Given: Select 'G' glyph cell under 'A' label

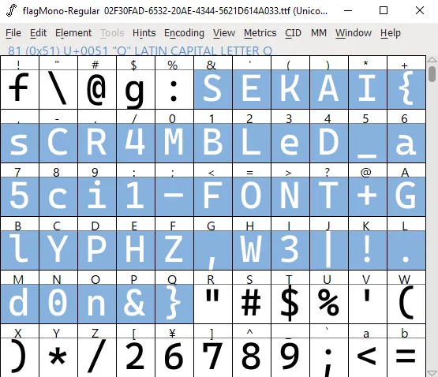Looking at the screenshot, I should tap(406, 196).
